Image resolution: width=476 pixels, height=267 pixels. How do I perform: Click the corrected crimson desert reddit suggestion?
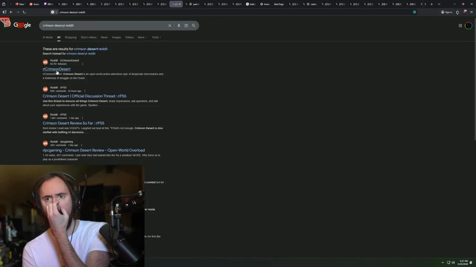(x=91, y=49)
